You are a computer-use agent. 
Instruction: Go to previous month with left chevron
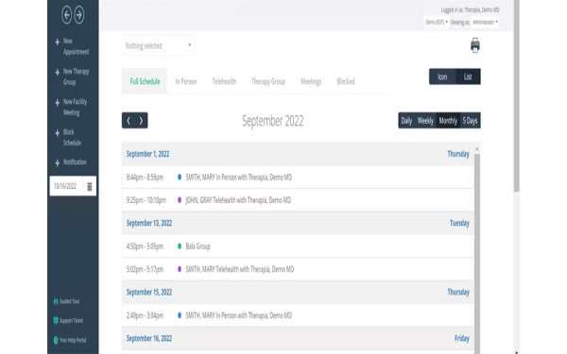[x=129, y=121]
